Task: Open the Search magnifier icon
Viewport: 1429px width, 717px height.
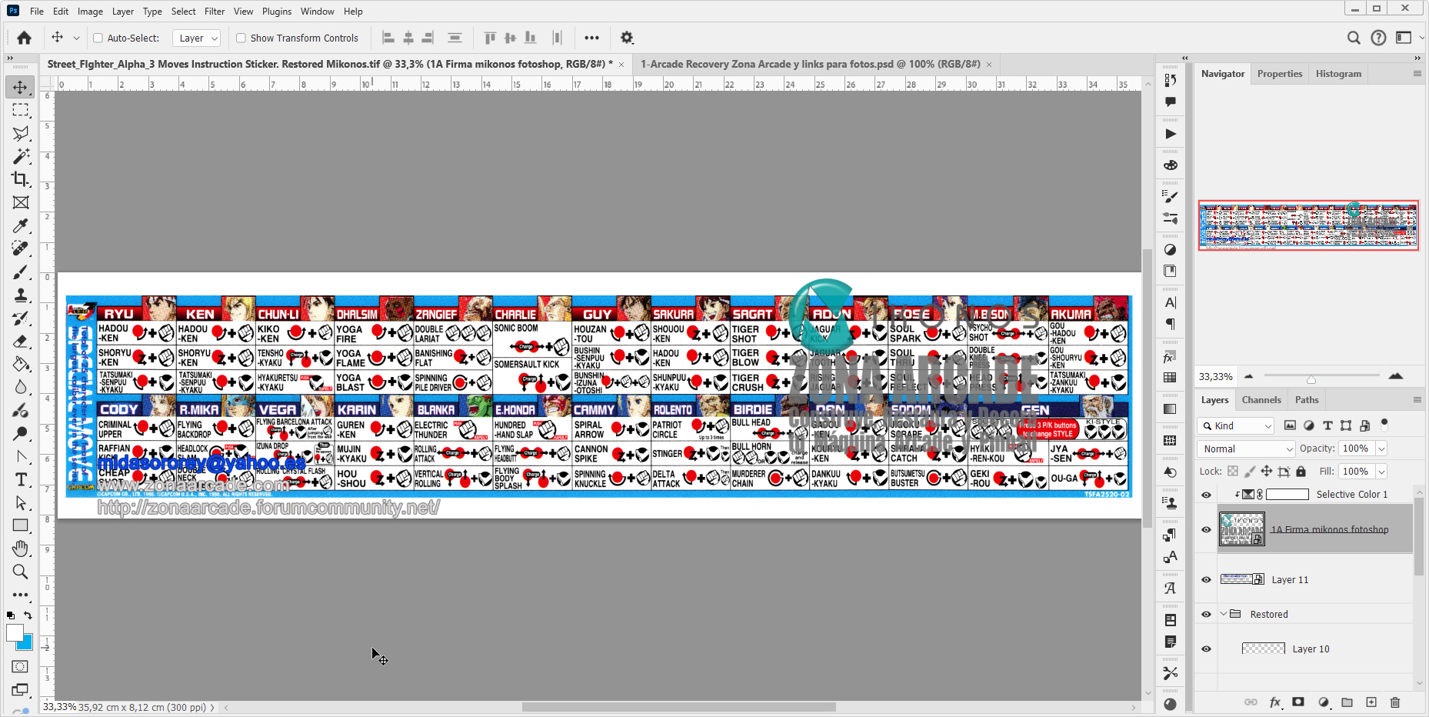Action: 1354,38
